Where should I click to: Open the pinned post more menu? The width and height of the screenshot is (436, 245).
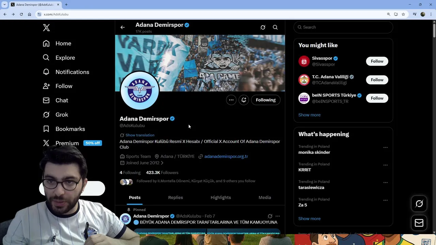point(278,216)
